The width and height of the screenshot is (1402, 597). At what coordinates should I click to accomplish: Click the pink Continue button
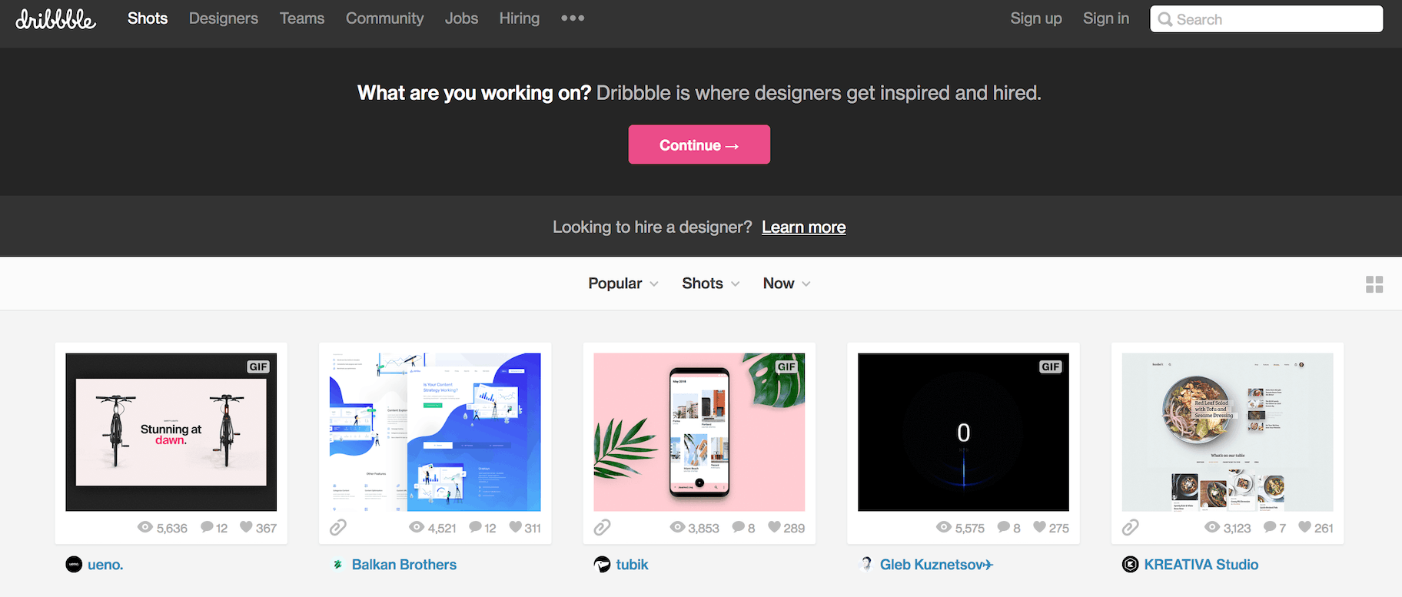point(699,144)
